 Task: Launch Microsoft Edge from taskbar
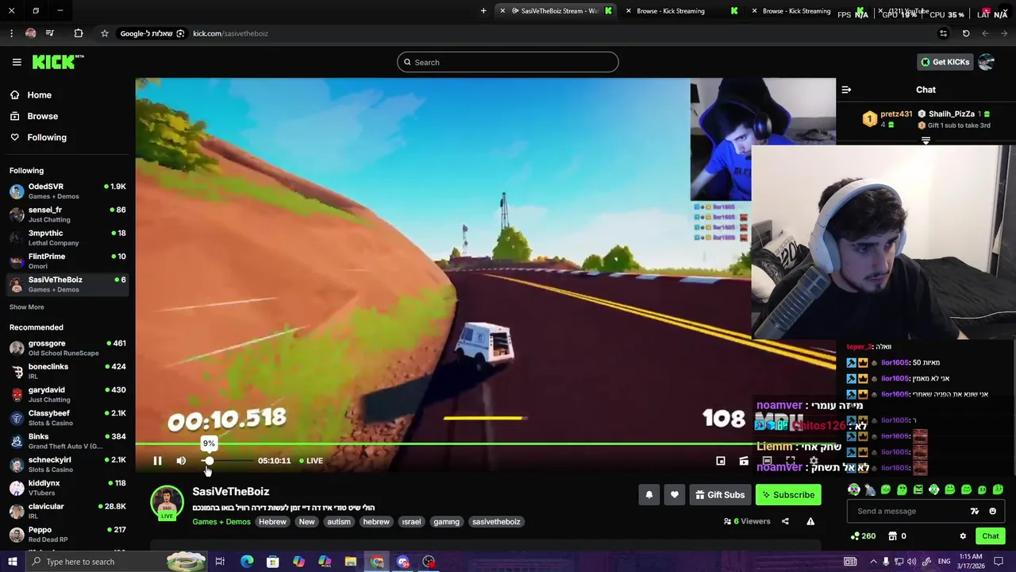[247, 562]
